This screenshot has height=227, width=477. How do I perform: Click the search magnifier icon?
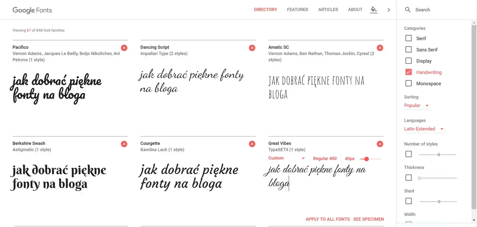[x=408, y=10]
